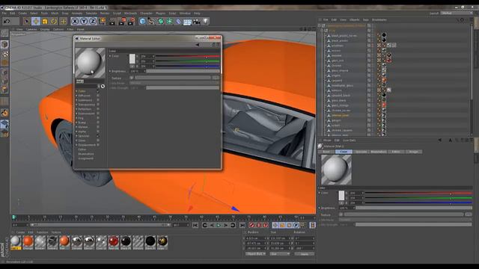Click the floor environment icon
Viewport: 479px width, 269px height.
[187, 22]
